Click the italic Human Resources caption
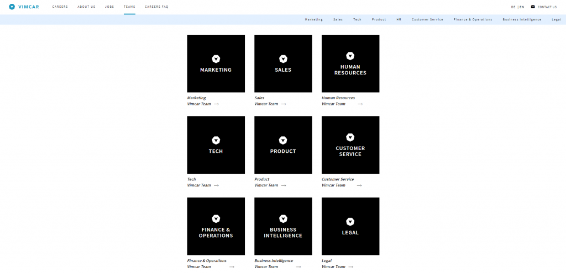Screen dimensions: 566x273 pyautogui.click(x=338, y=98)
